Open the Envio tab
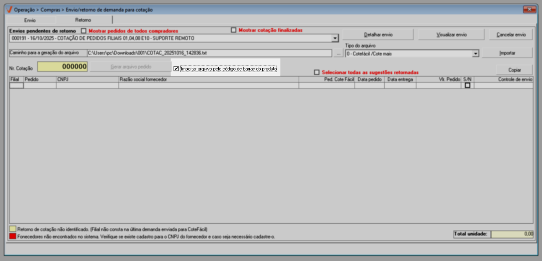542x261 pixels. (30, 20)
